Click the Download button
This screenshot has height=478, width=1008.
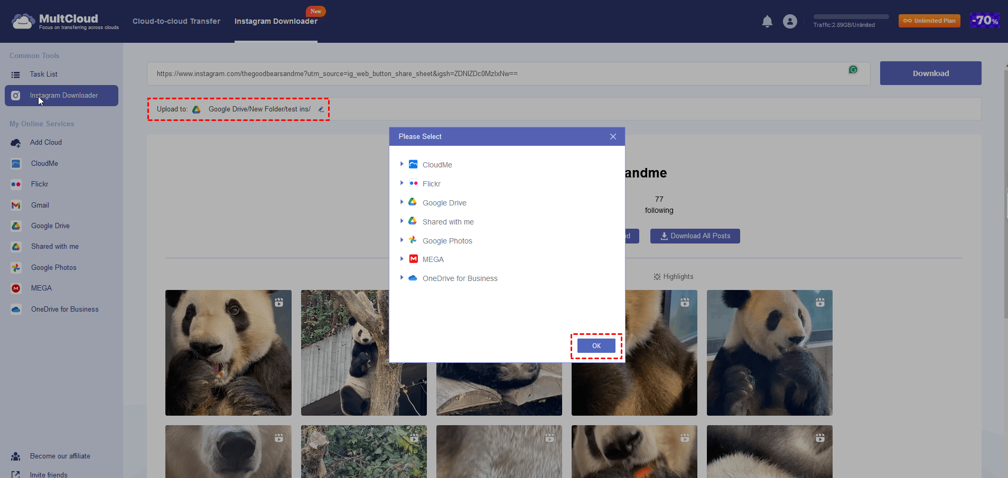pos(930,73)
